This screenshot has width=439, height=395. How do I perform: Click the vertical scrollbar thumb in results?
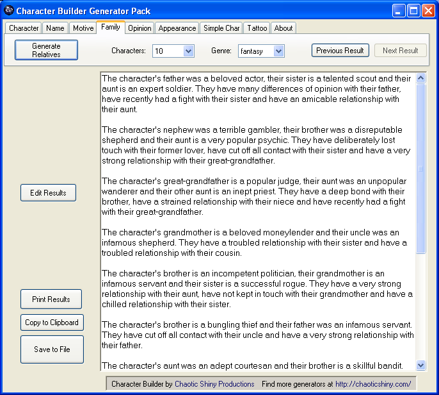pyautogui.click(x=421, y=168)
